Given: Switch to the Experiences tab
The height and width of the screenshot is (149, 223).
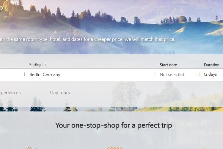Looking at the screenshot, I should click(x=10, y=93).
